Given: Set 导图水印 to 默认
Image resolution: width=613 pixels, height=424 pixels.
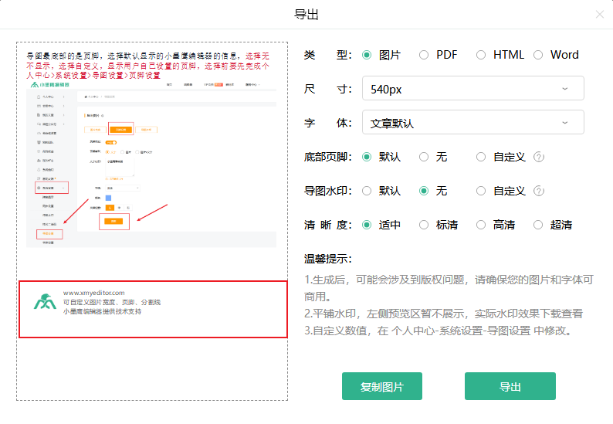Looking at the screenshot, I should click(366, 191).
